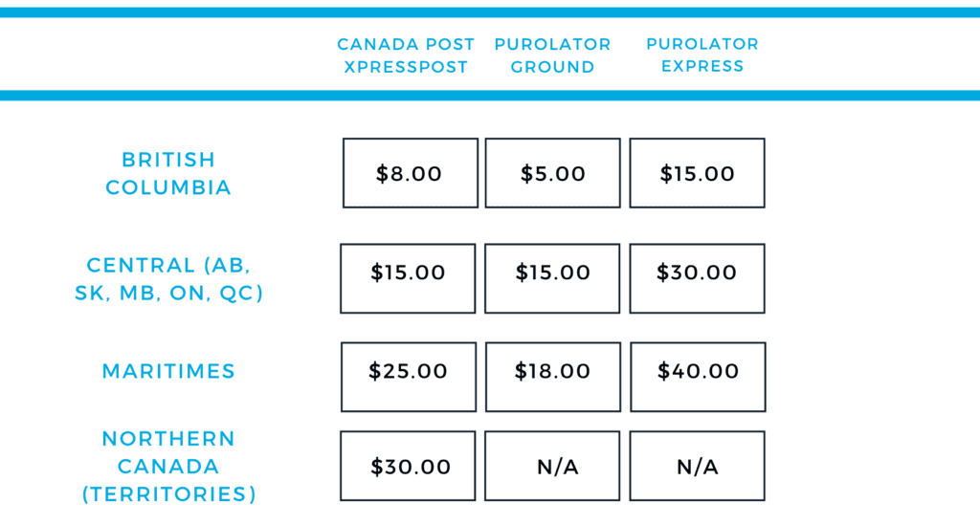Select British Columbia Xpresspost $8.00 box
Image resolution: width=980 pixels, height=525 pixels.
(x=410, y=173)
